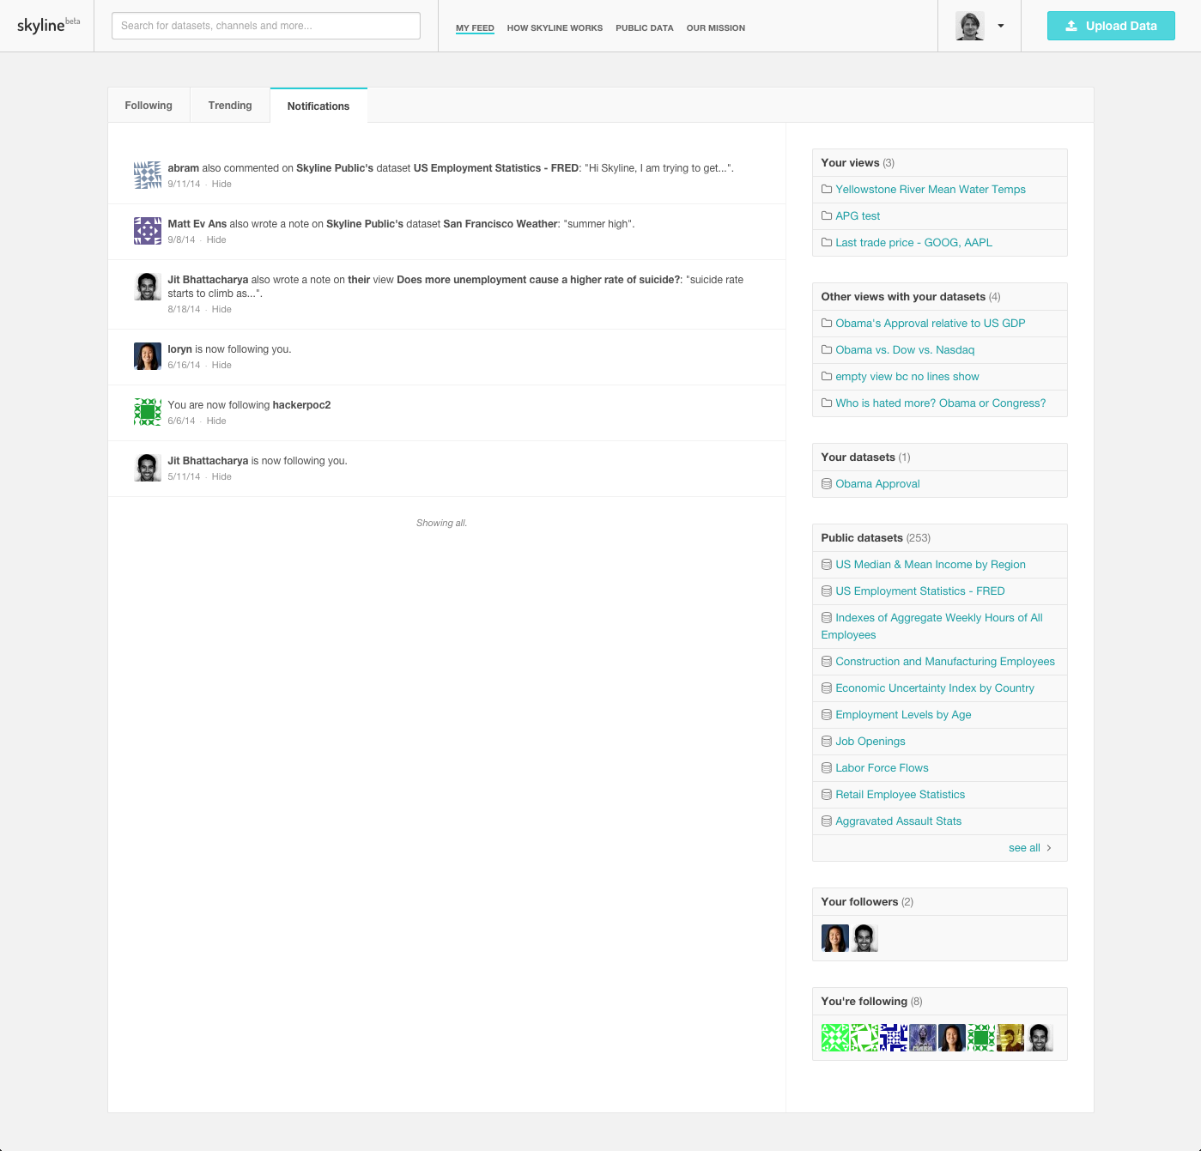Click last grayscale man following avatar

[1040, 1038]
